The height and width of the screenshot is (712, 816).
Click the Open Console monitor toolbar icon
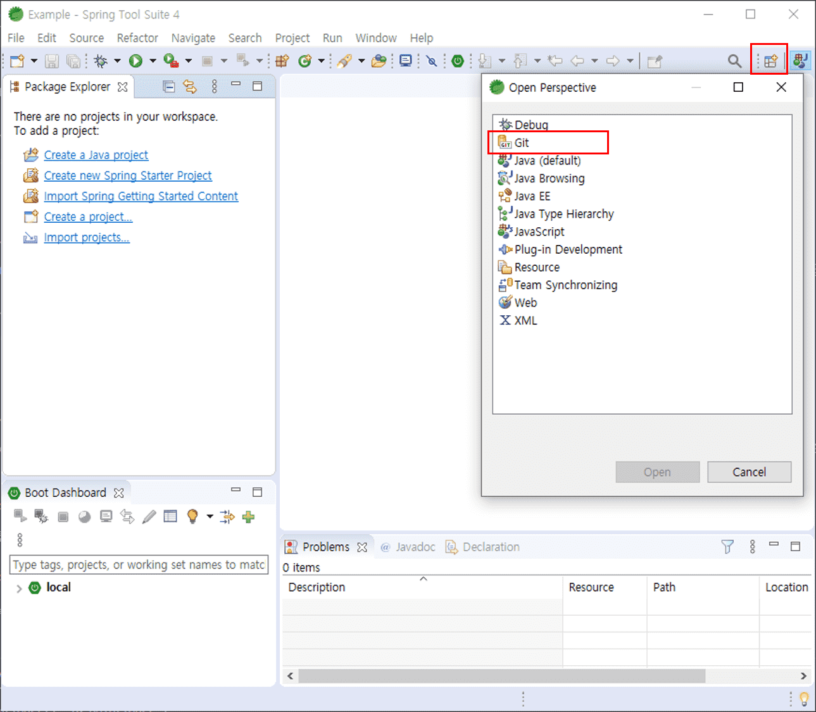click(x=406, y=61)
